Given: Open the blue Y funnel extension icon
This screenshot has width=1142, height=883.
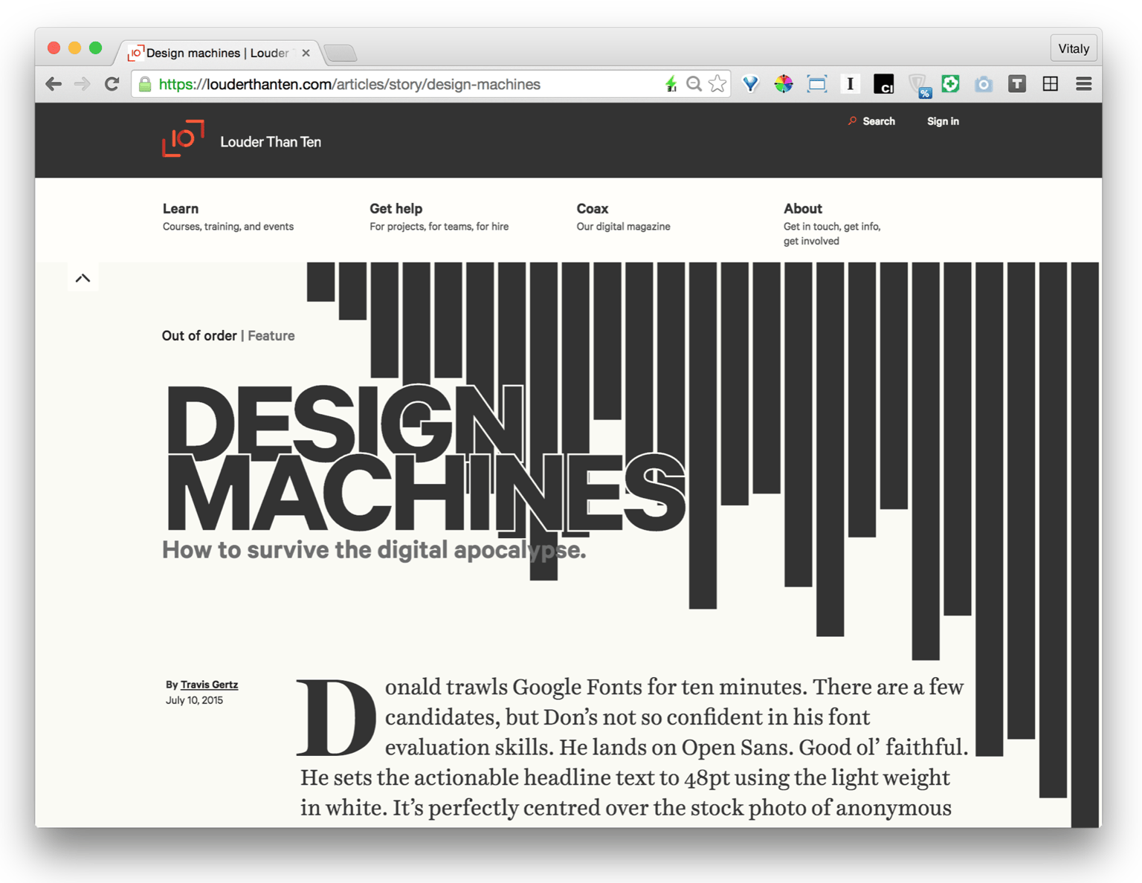Looking at the screenshot, I should pyautogui.click(x=751, y=84).
